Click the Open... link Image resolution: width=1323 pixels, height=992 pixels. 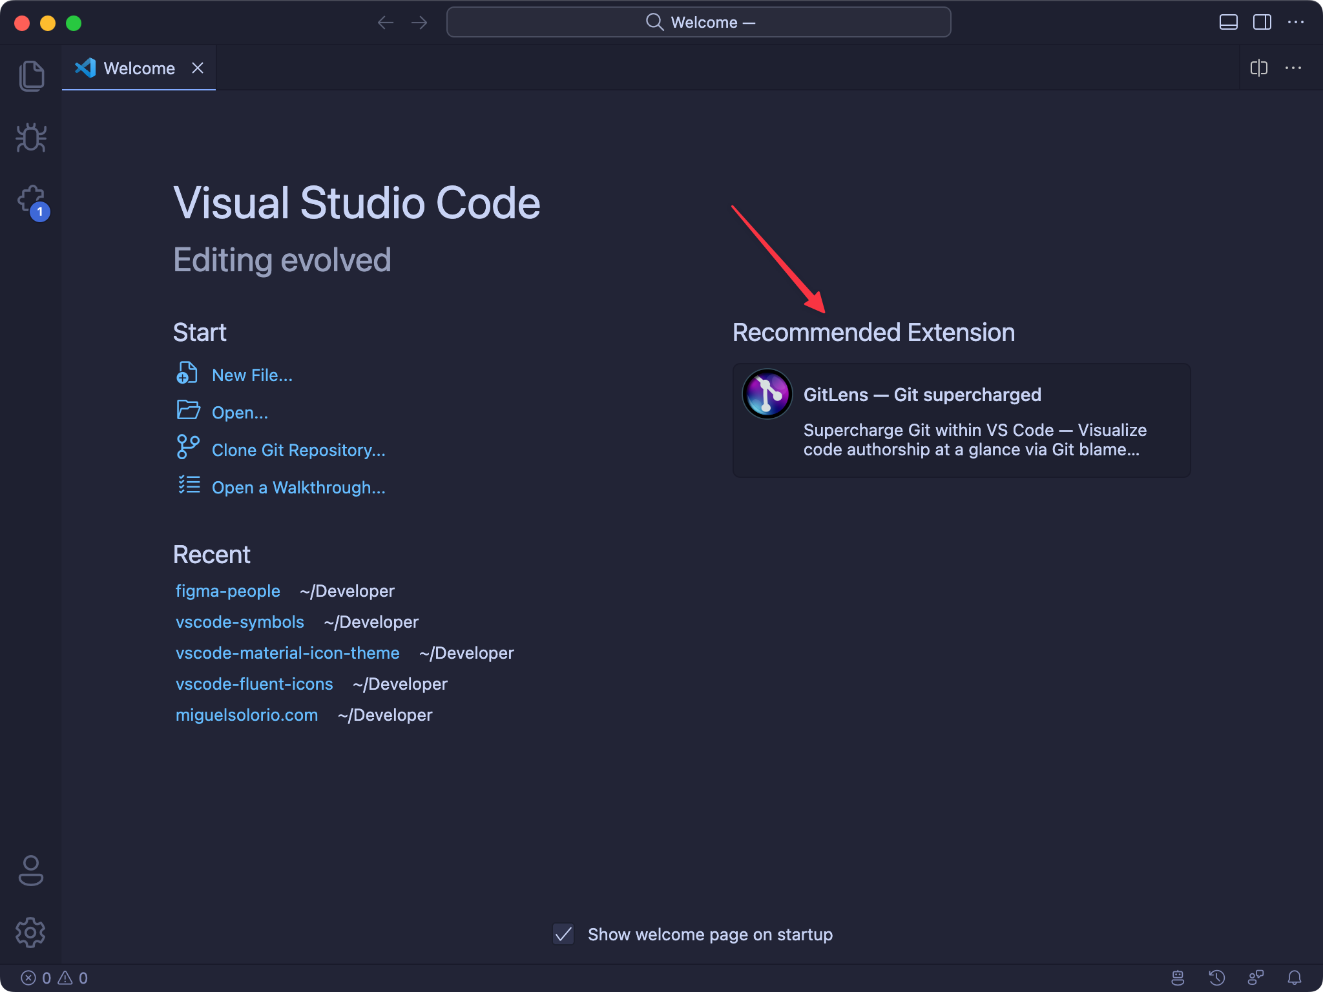click(240, 413)
